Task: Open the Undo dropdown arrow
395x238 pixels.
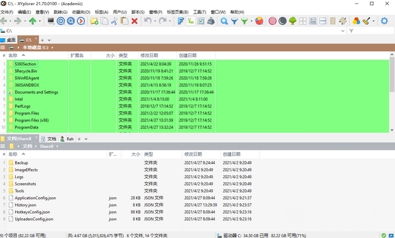Action: [x=155, y=21]
